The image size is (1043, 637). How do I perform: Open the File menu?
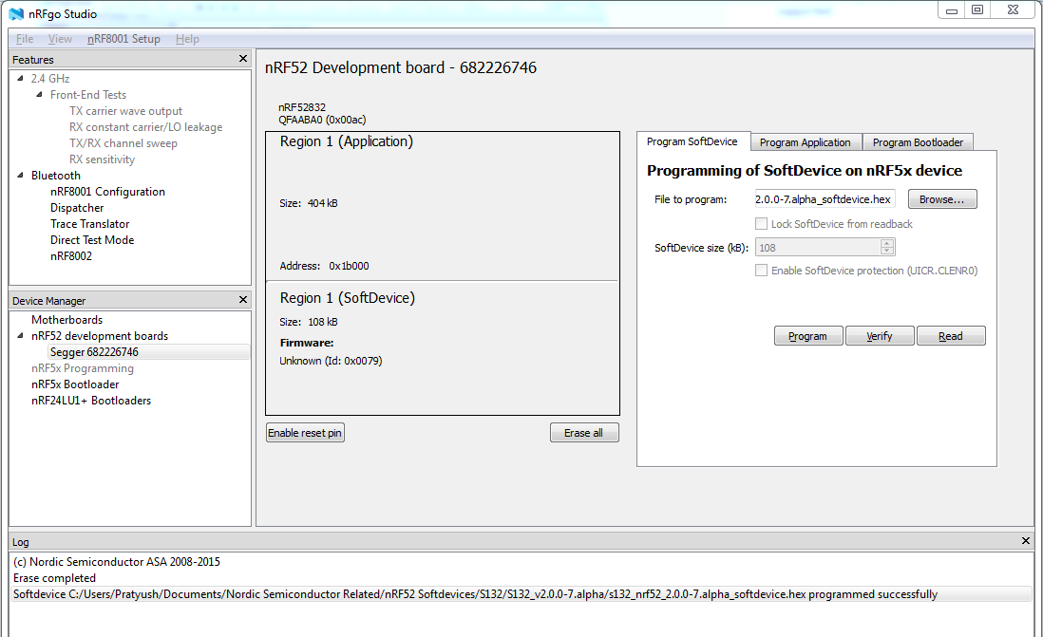[x=25, y=39]
